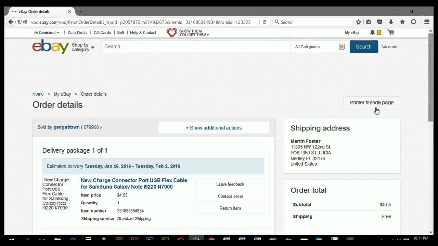Screen dimensions: 438x246
Task: Open Daily Deals menu item
Action: tap(77, 33)
